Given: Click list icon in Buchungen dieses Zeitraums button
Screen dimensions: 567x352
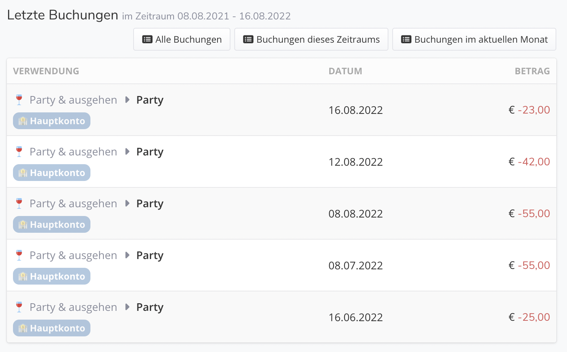Looking at the screenshot, I should tap(248, 39).
